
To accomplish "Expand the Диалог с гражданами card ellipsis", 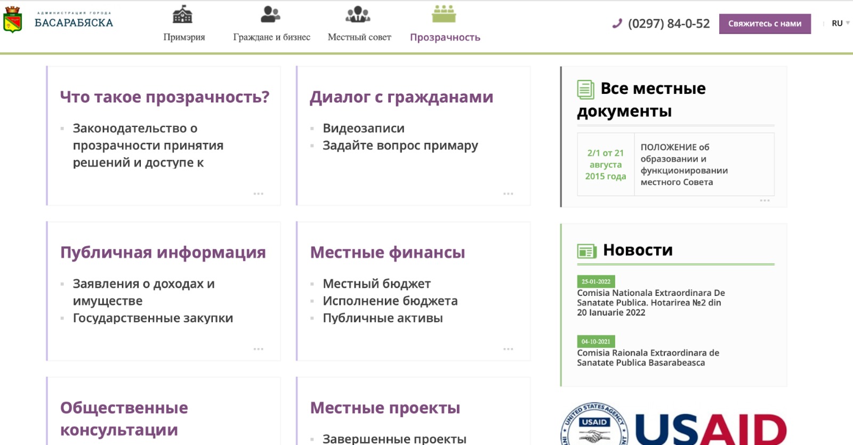I will coord(508,193).
